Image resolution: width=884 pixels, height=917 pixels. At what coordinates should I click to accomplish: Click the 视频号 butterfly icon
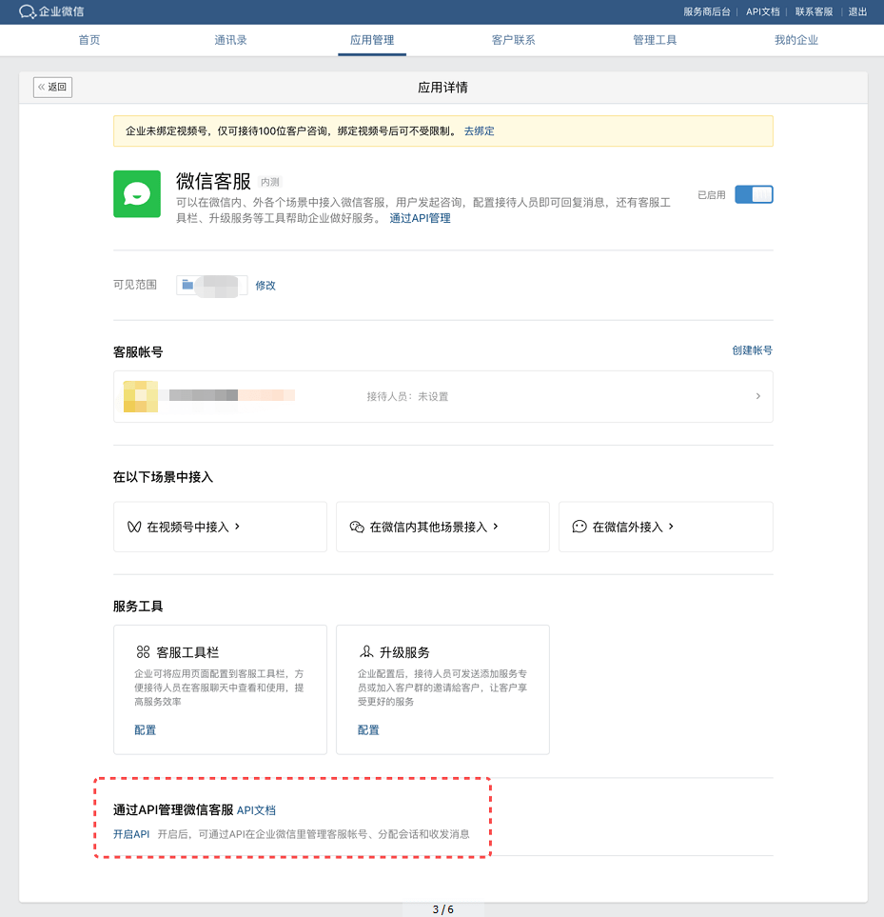point(134,527)
